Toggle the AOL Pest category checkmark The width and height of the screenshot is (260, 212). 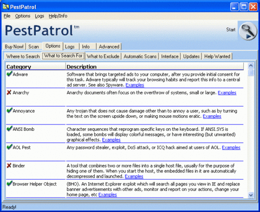point(9,147)
